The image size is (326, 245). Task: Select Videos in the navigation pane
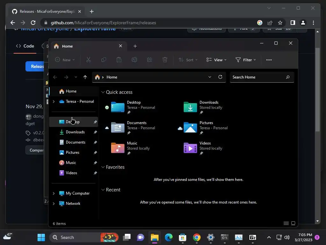(74, 173)
